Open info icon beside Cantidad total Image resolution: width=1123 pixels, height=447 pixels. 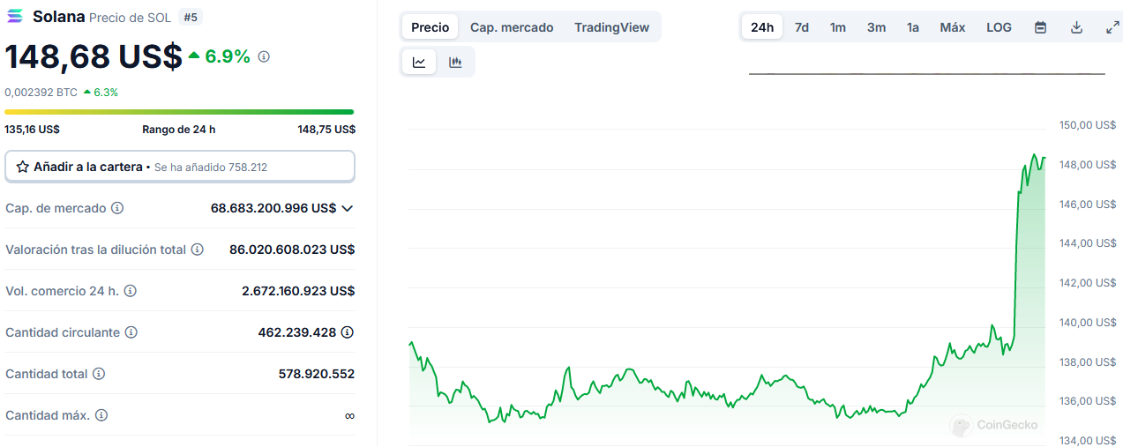pos(99,374)
